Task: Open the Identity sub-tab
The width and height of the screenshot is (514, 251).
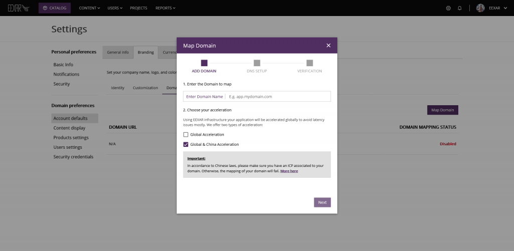Action: point(117,88)
